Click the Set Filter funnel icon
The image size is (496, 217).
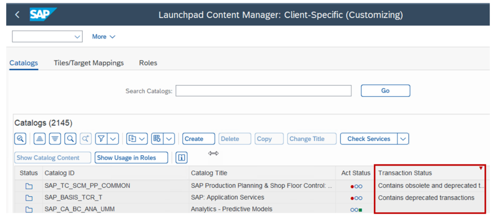point(101,138)
